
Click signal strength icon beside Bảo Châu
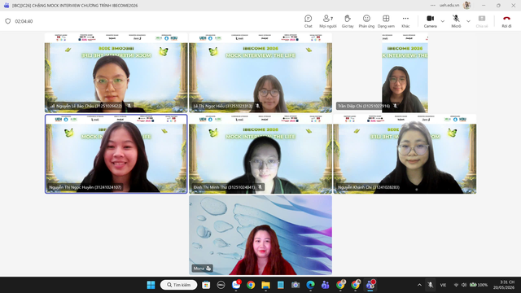tap(52, 106)
